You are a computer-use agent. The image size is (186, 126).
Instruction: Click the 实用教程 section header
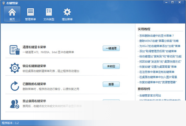[144, 29]
